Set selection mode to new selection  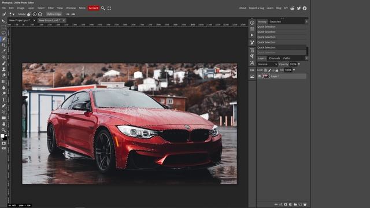pos(29,14)
